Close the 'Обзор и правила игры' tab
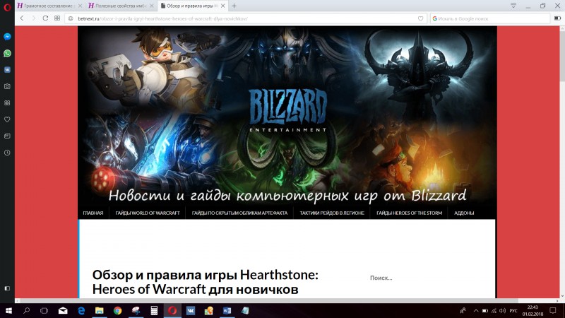The width and height of the screenshot is (565, 318). [x=223, y=6]
